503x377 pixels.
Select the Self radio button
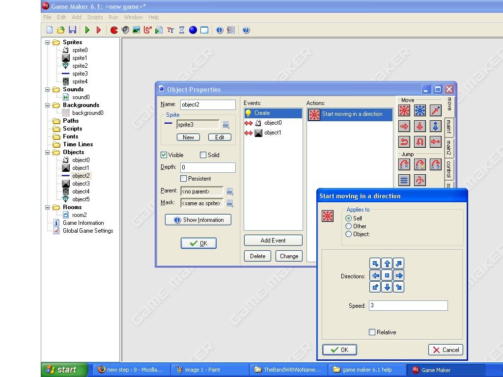click(x=348, y=218)
